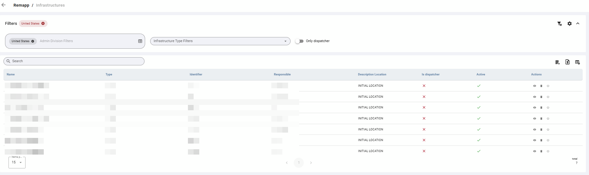
Task: Click the power icon in the second row
Action: pyautogui.click(x=548, y=97)
